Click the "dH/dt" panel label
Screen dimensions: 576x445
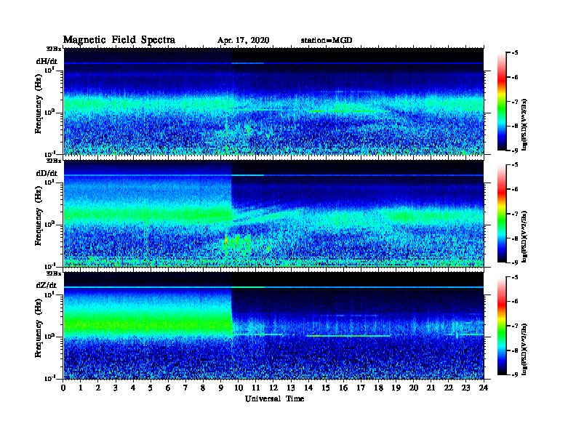coord(47,61)
